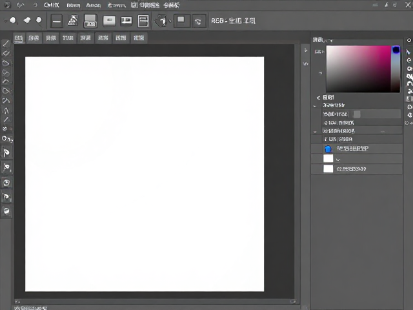
Task: Select the ellipse tool with flyout arrow in left toolbar
Action: (x=5, y=139)
